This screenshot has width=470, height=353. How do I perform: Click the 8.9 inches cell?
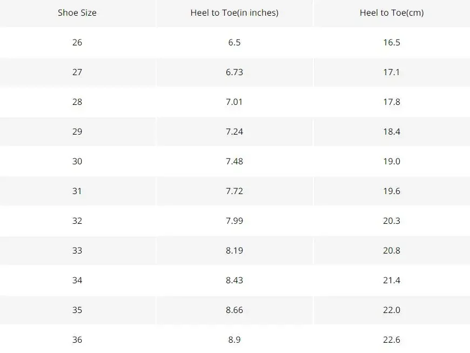[234, 340]
